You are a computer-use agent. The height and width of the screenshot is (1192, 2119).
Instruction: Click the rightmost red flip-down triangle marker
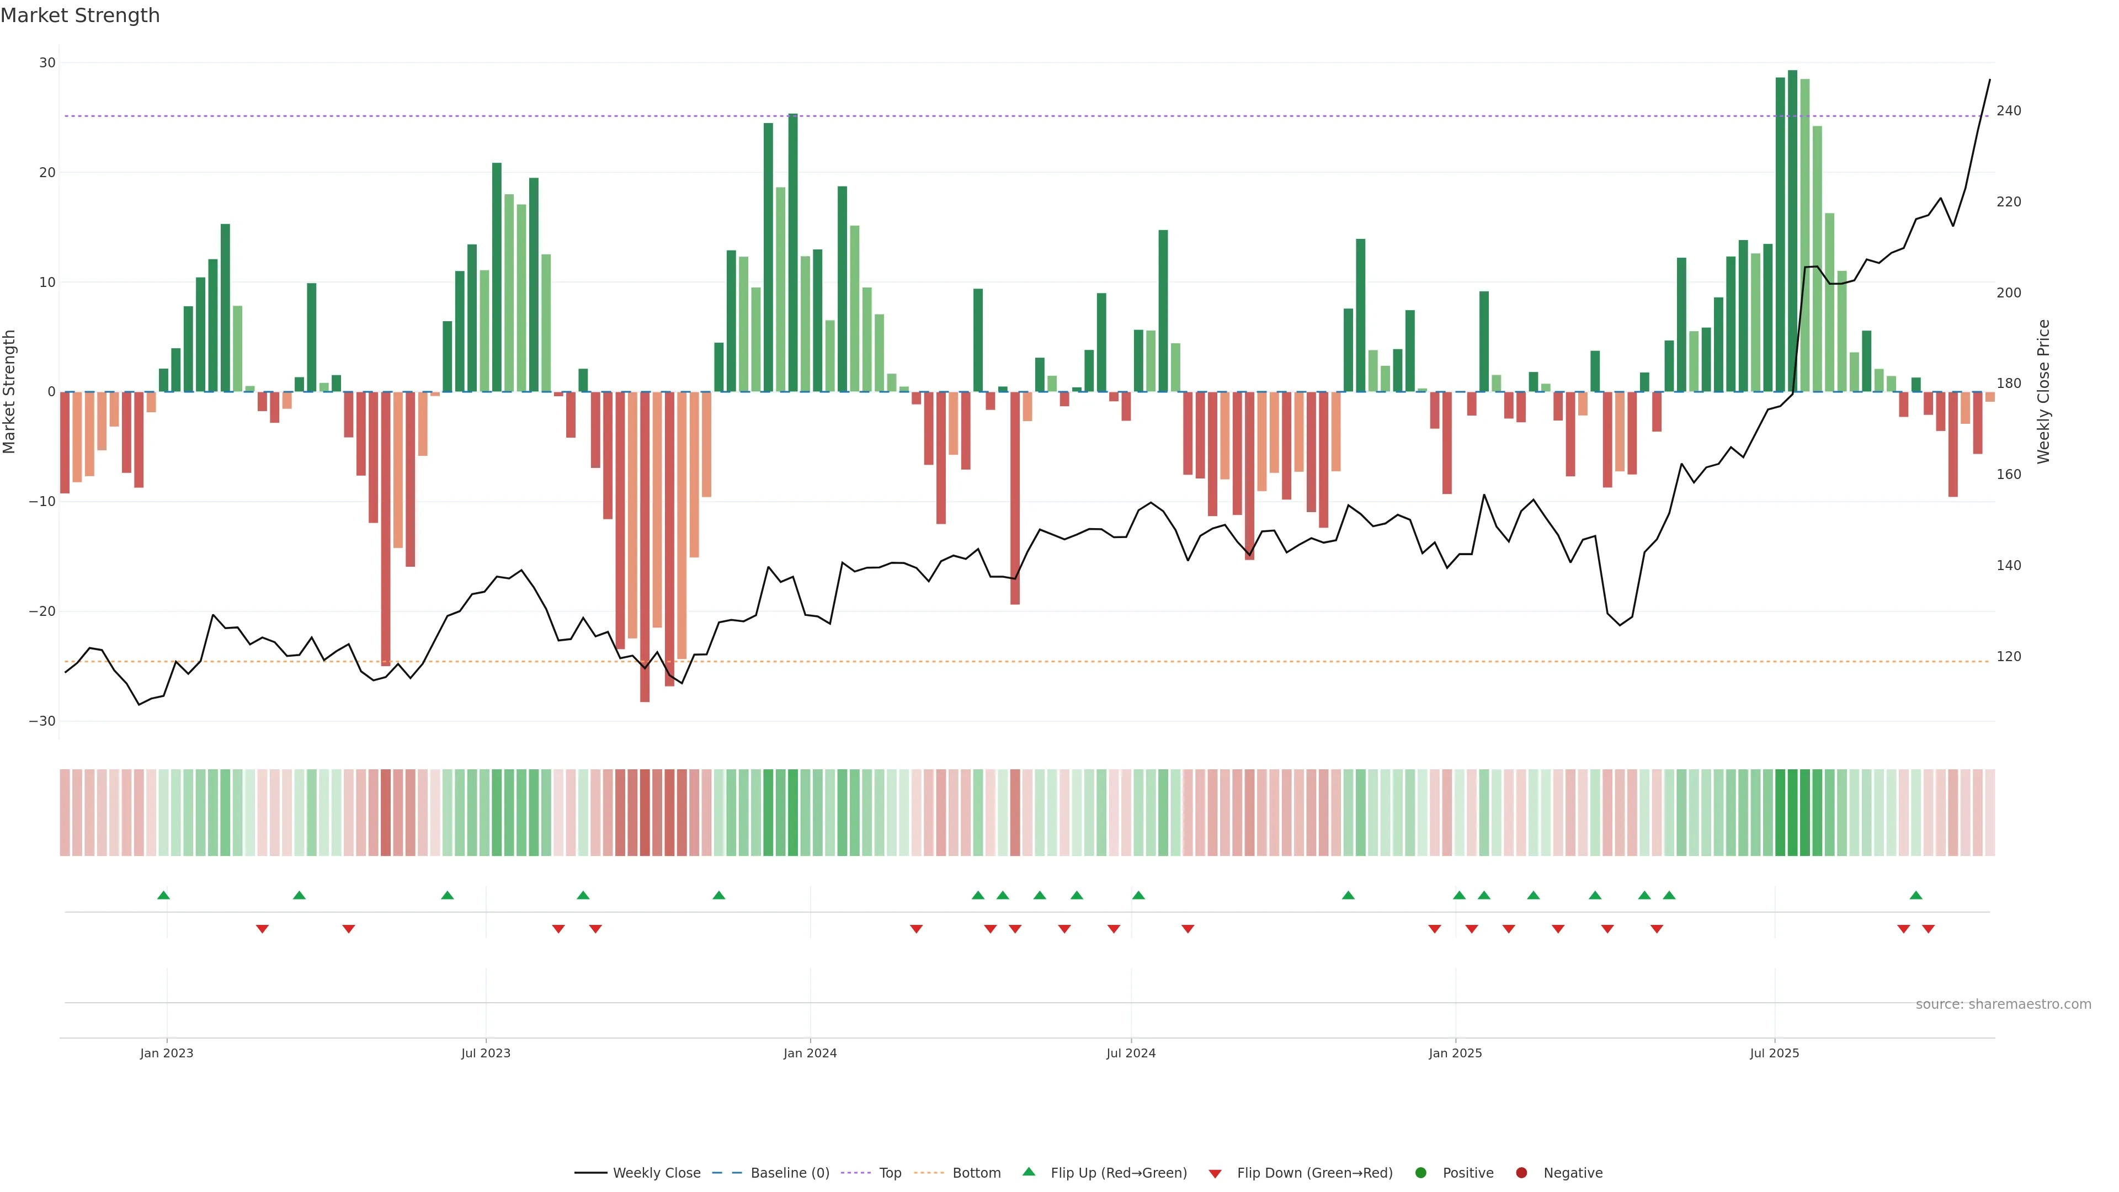pos(1928,929)
